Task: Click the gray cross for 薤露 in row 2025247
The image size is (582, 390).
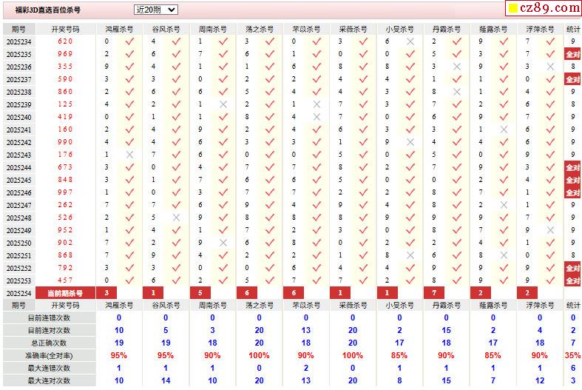Action: click(x=504, y=205)
